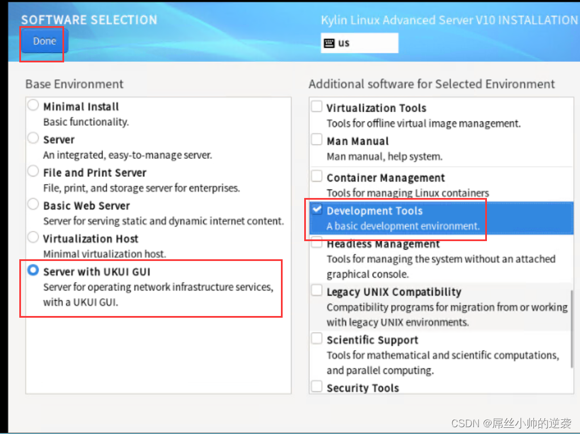Choose the Virtualization Host environment

34,237
